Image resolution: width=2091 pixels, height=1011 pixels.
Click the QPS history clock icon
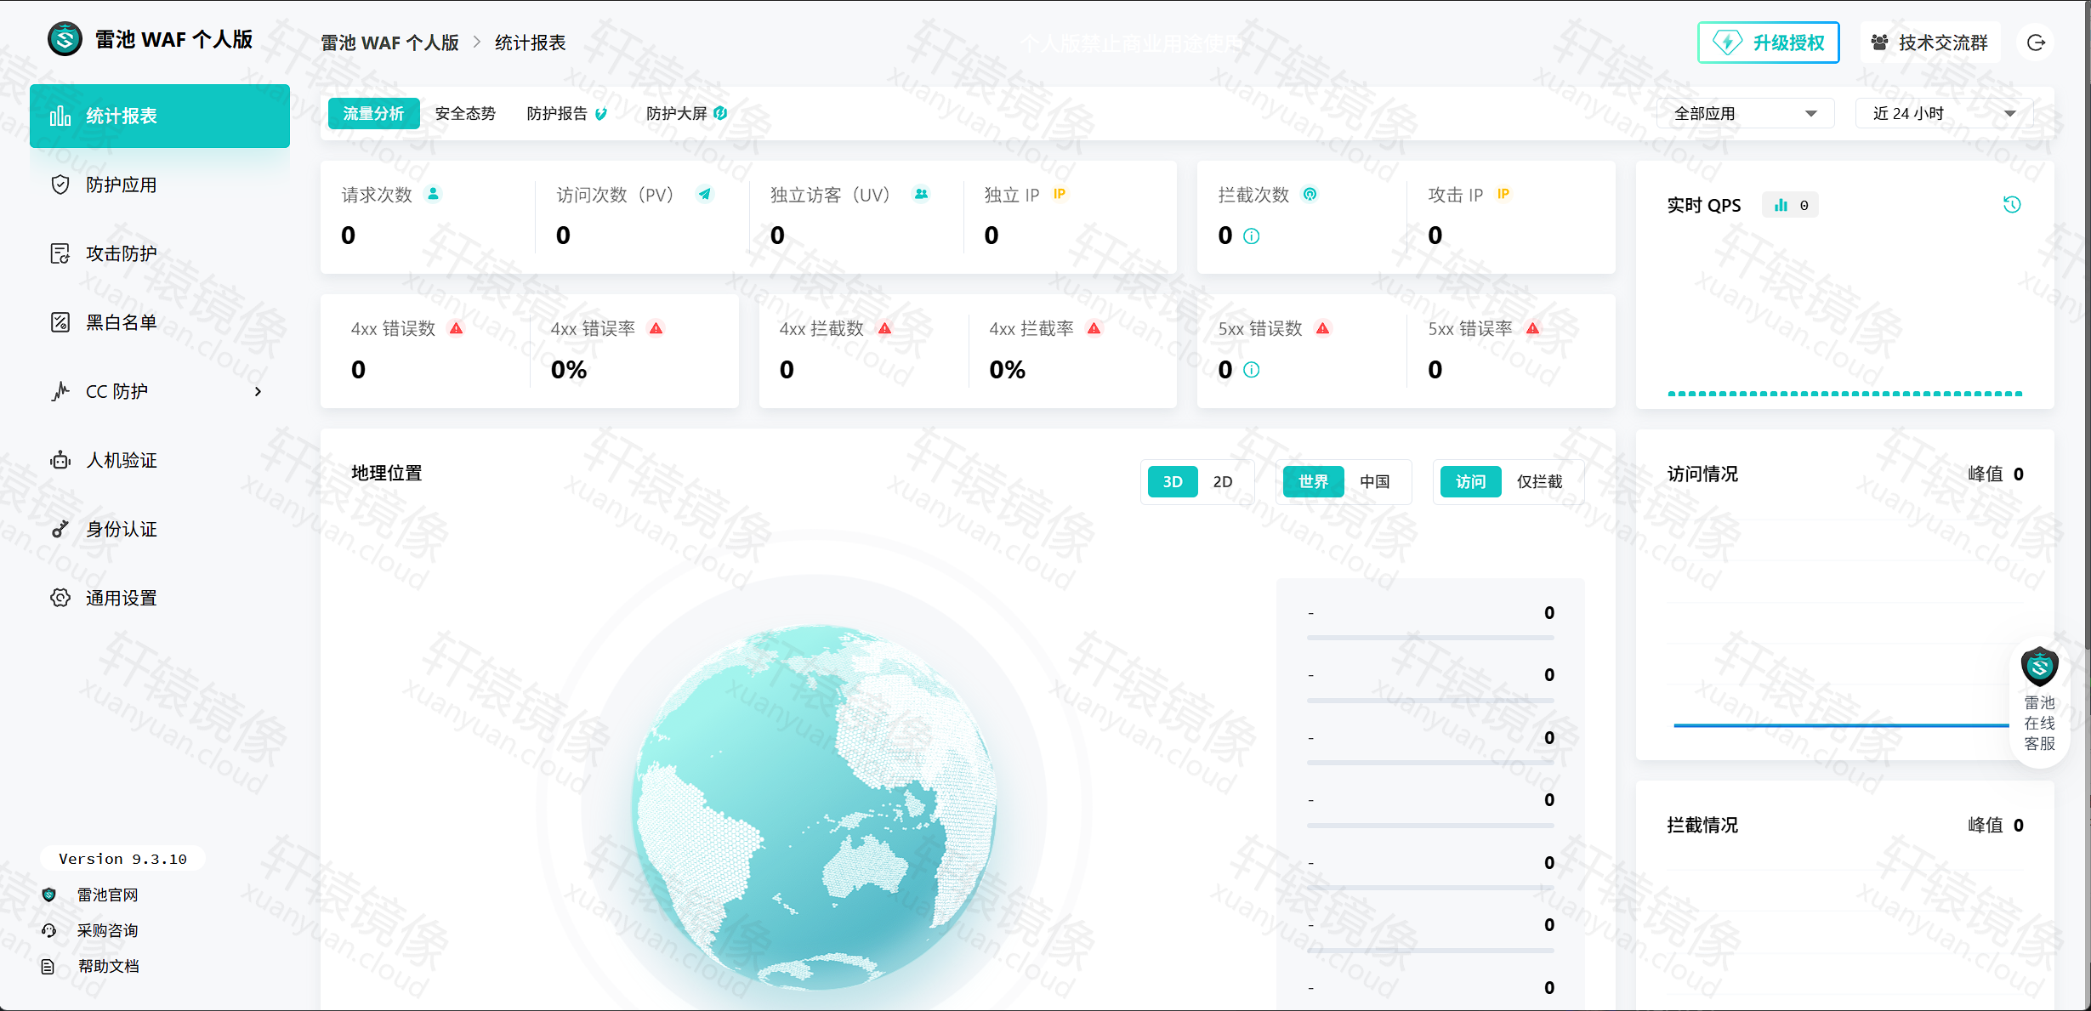2012,204
